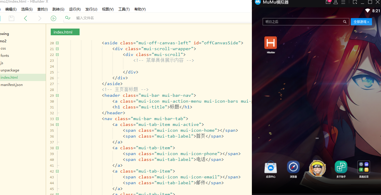Collapse the header block at line 29
This screenshot has width=381, height=195.
tap(57, 96)
